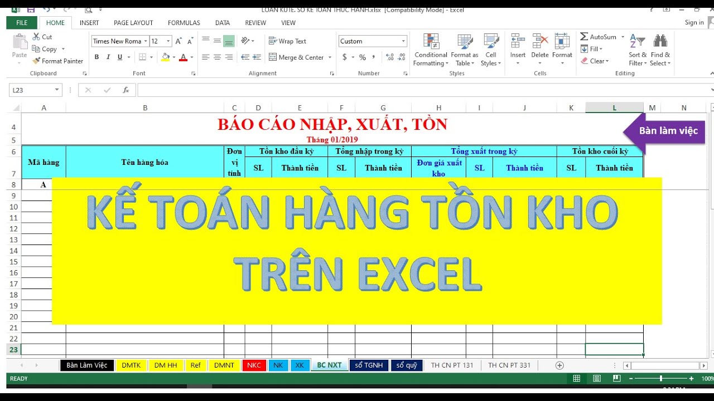
Task: Click the Top Align icon
Action: [205, 41]
